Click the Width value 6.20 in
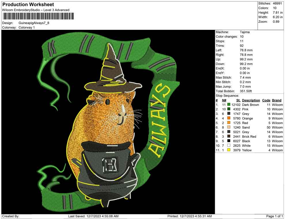The image size is (285, 219). coord(278,17)
